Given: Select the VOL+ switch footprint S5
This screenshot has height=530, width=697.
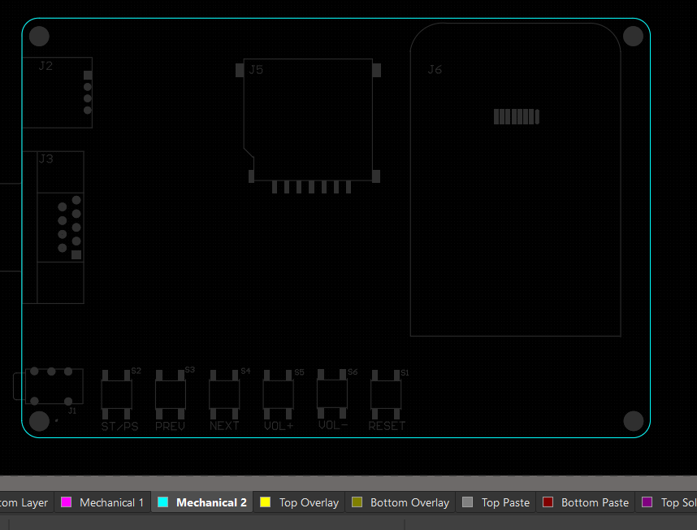Looking at the screenshot, I should click(279, 394).
